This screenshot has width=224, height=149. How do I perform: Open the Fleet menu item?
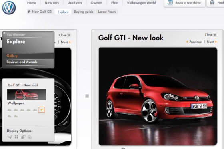(x=115, y=3)
